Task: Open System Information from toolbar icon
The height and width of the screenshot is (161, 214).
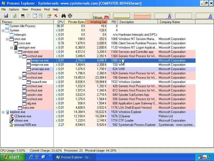Action: [x=23, y=16]
